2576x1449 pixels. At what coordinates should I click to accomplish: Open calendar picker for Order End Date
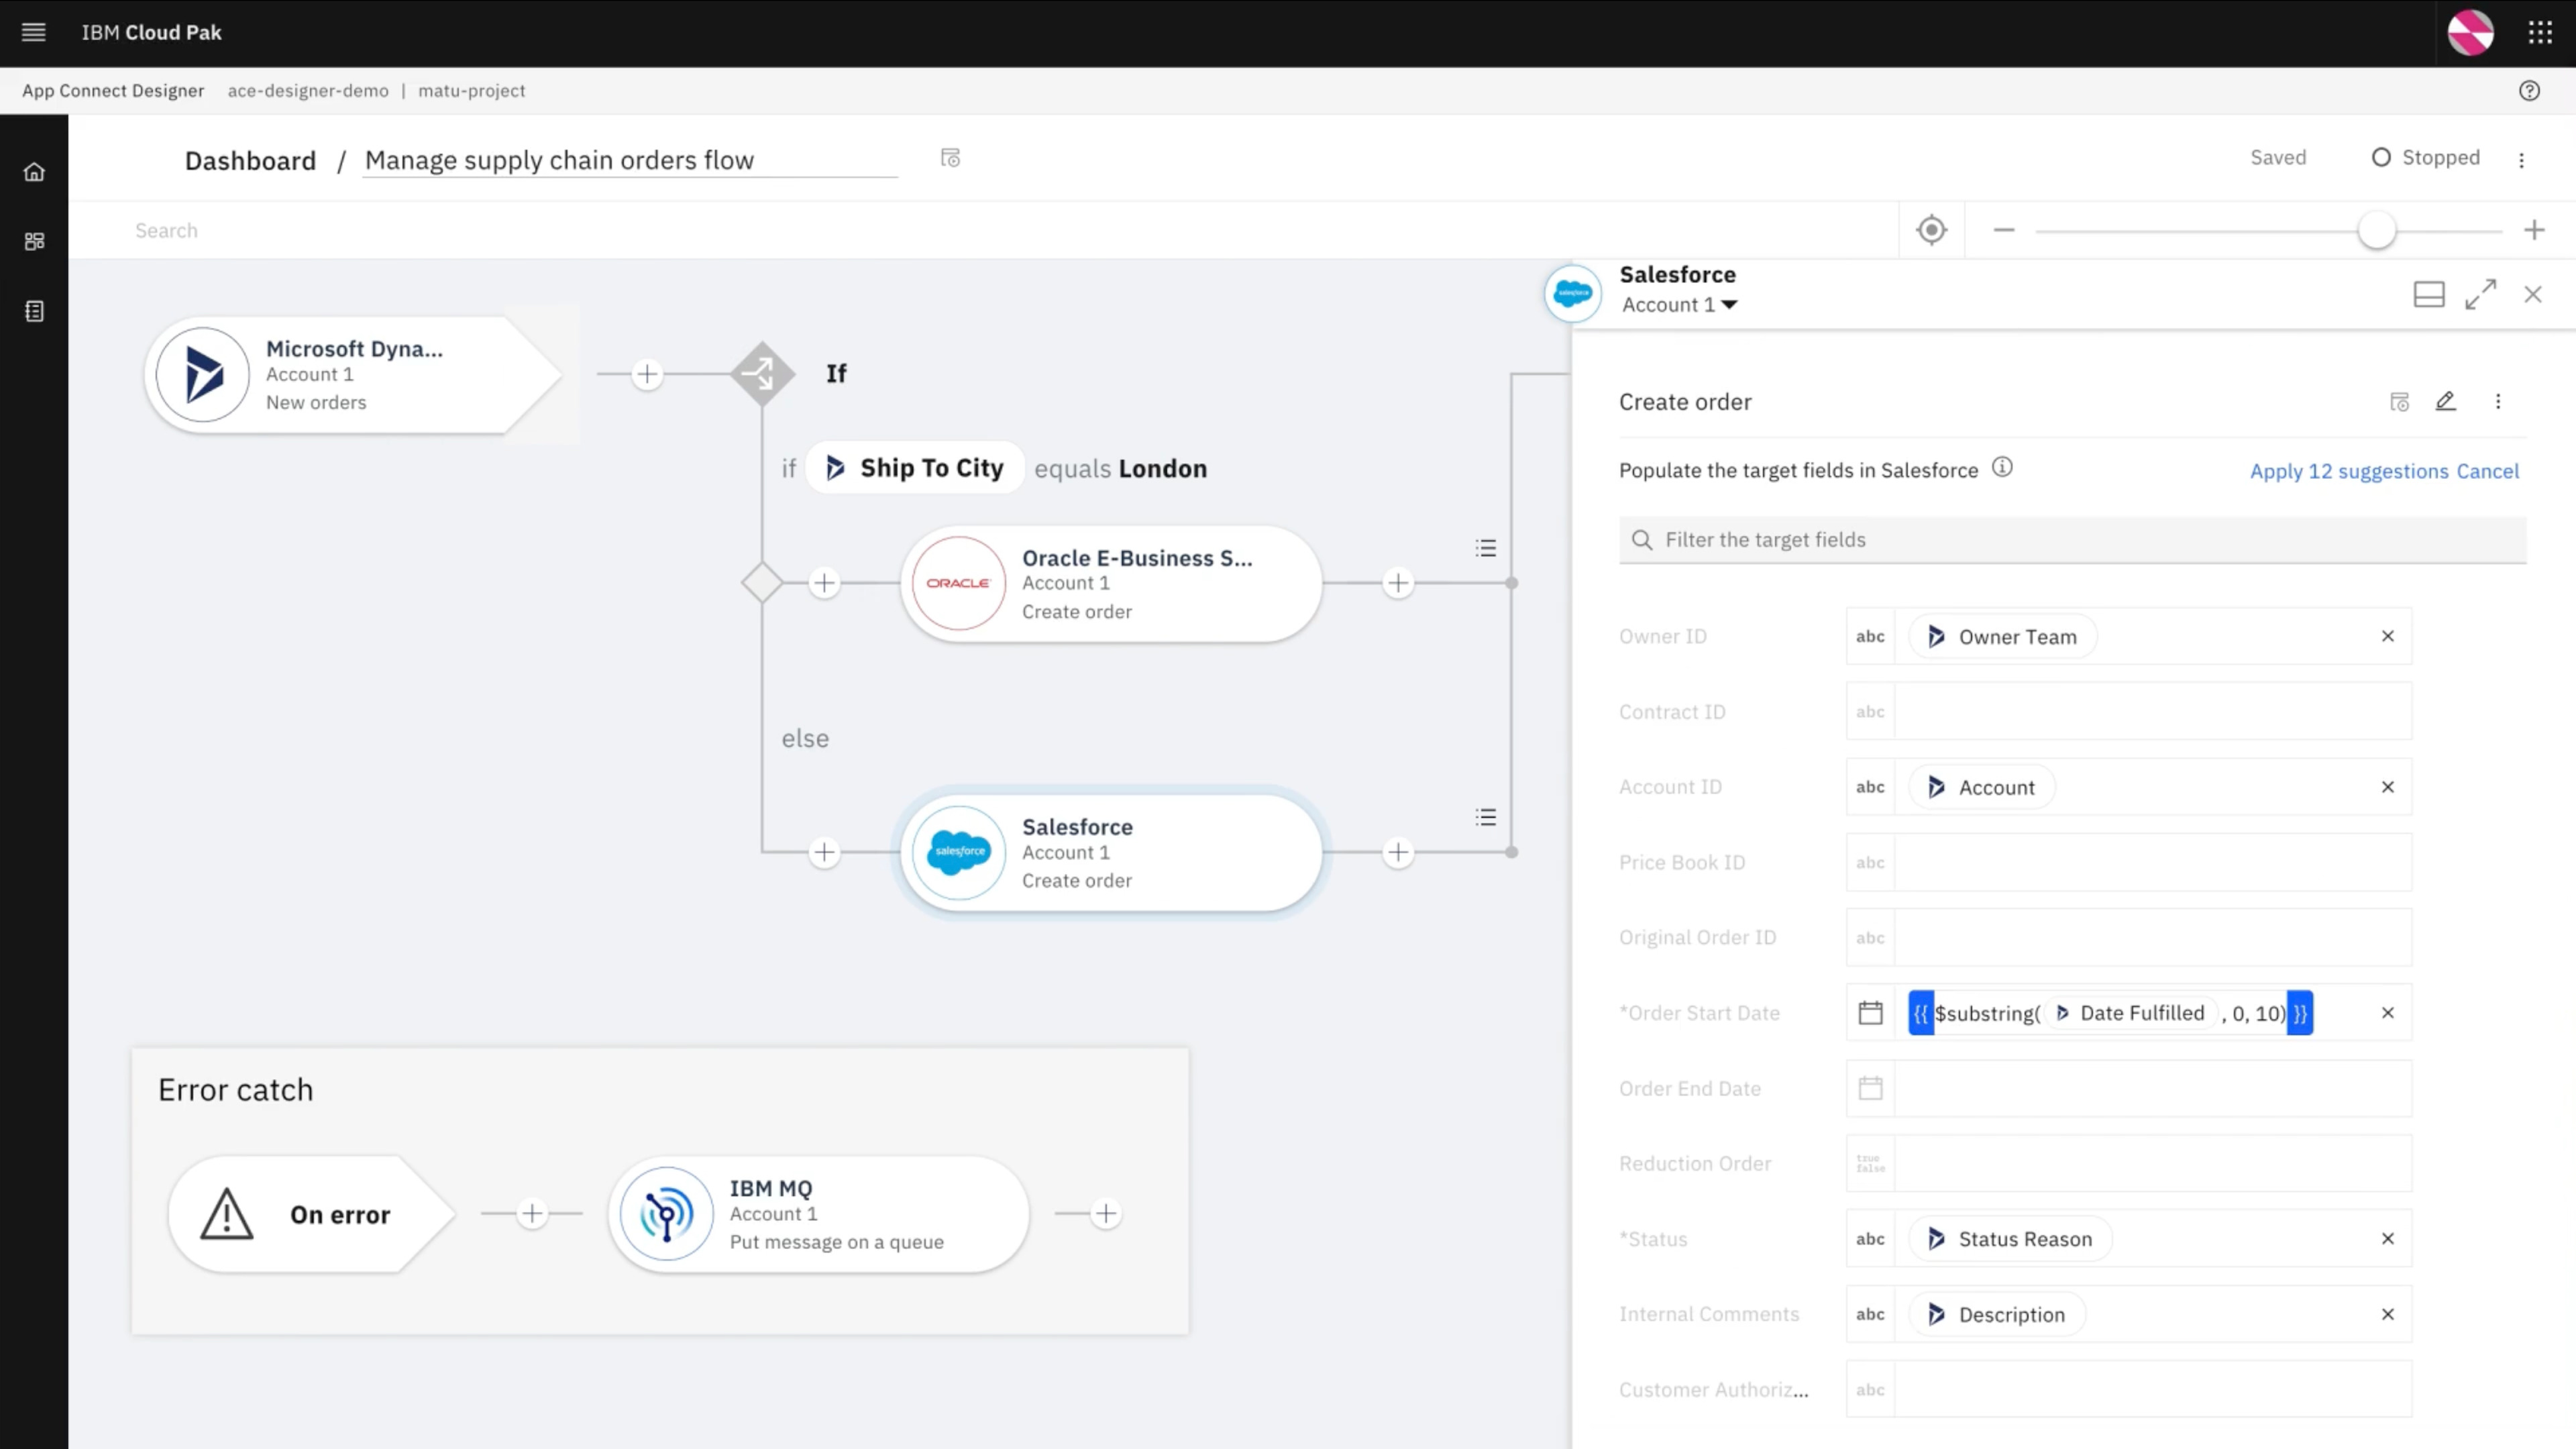point(1870,1088)
